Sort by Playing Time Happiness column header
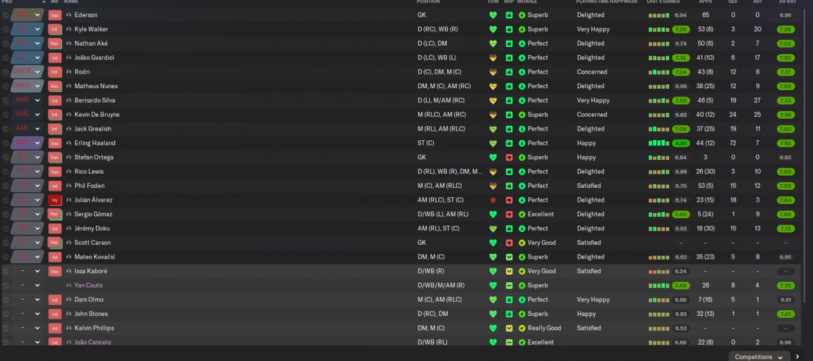Image resolution: width=813 pixels, height=361 pixels. (606, 2)
